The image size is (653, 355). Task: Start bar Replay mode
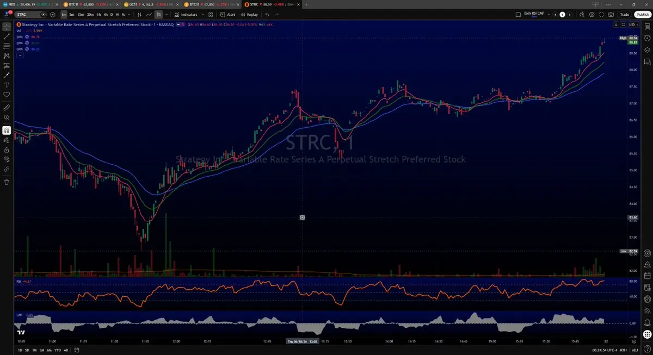pos(249,15)
